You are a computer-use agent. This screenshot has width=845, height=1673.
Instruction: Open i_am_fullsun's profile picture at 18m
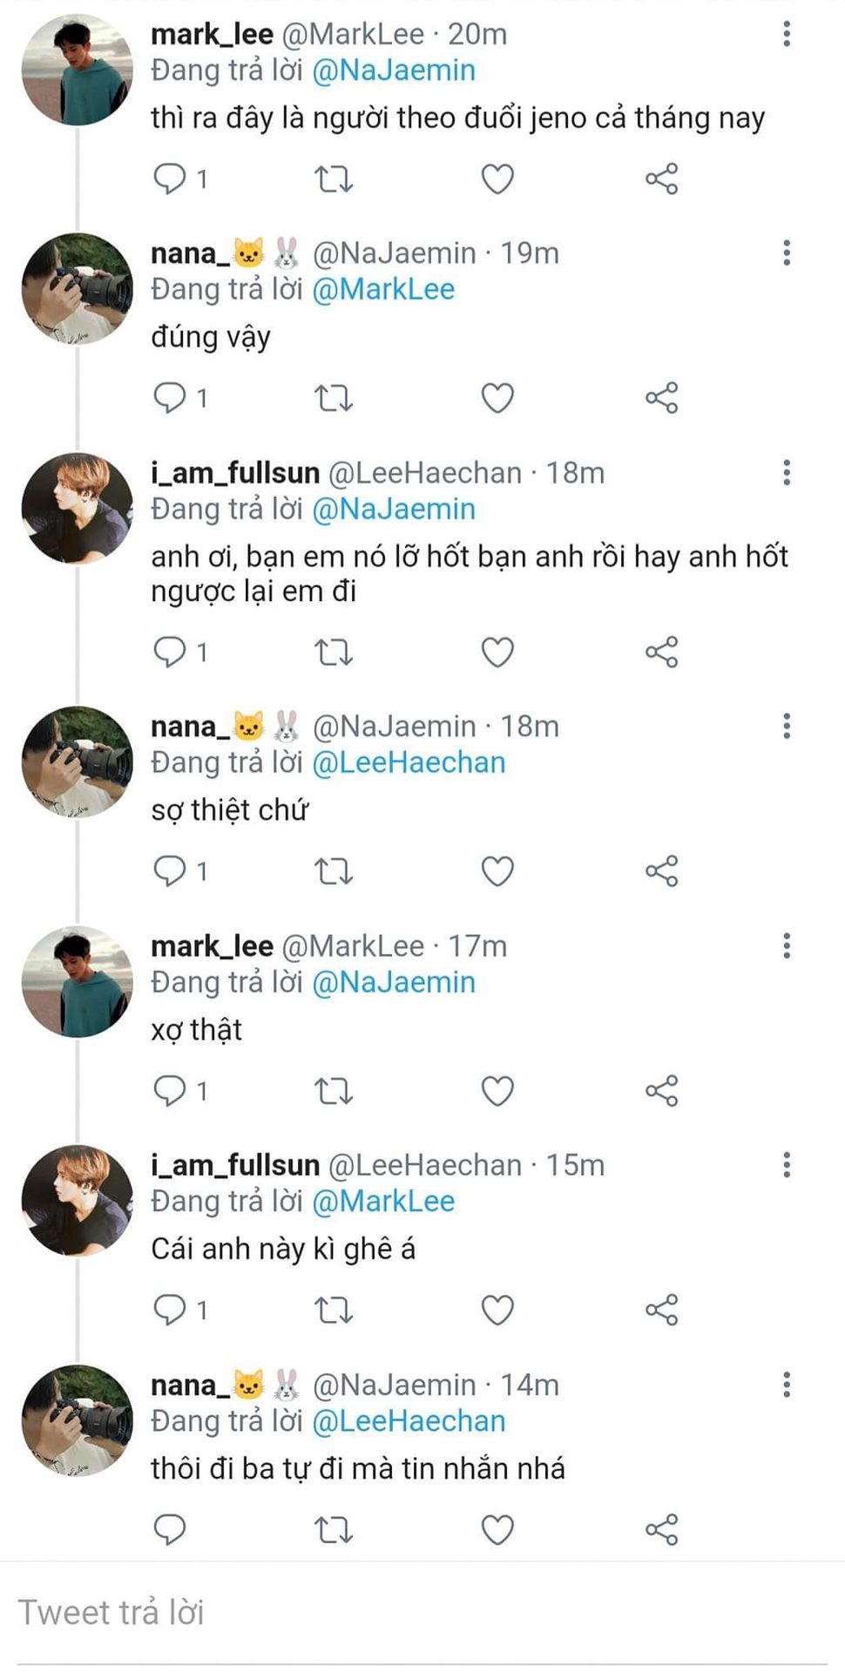pyautogui.click(x=78, y=508)
